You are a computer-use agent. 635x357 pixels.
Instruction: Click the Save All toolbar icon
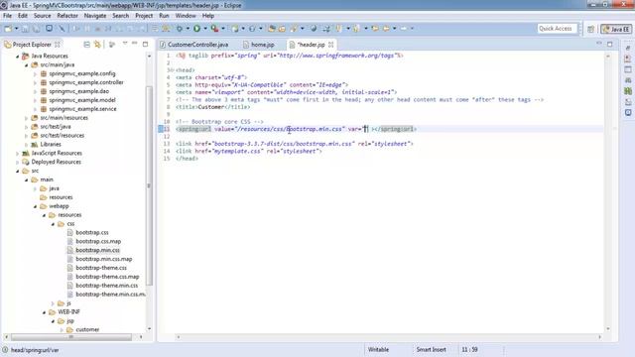tap(36, 29)
